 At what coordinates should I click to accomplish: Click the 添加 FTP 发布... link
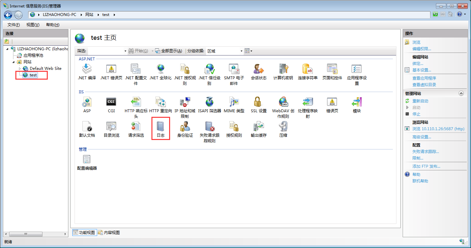[x=426, y=166]
